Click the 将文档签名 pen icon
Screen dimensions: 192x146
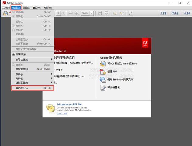103,88
